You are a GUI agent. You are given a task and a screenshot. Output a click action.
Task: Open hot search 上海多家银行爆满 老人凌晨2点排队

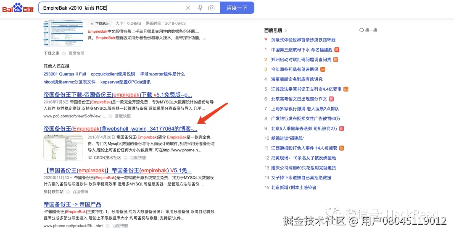pyautogui.click(x=305, y=109)
